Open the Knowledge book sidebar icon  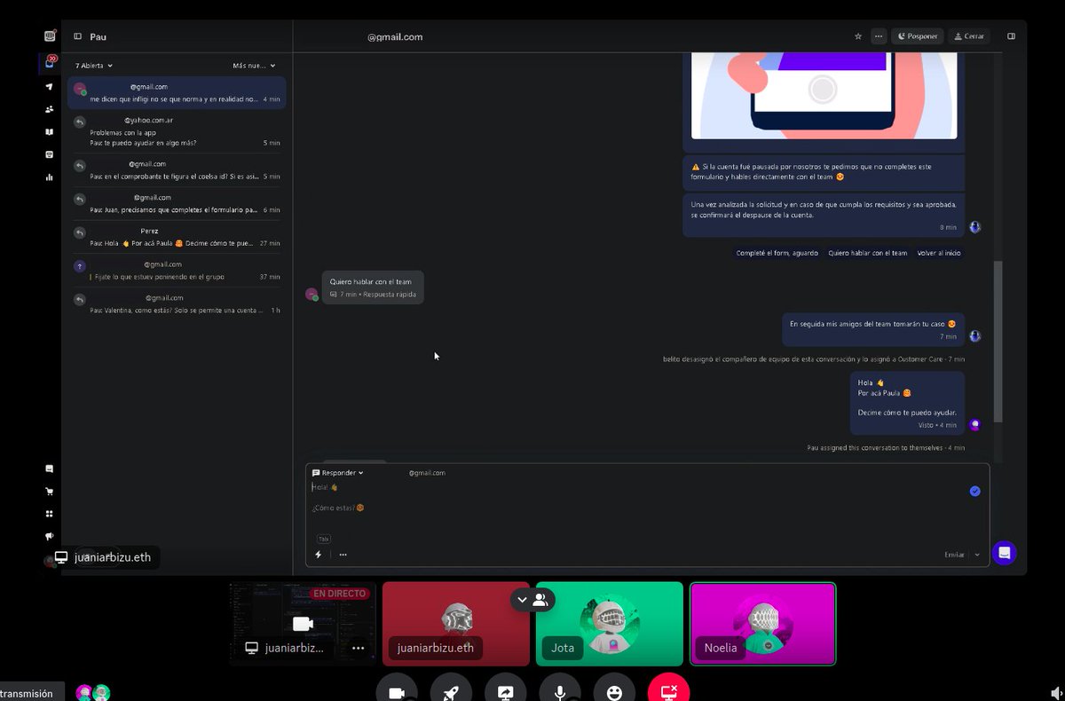[x=50, y=132]
